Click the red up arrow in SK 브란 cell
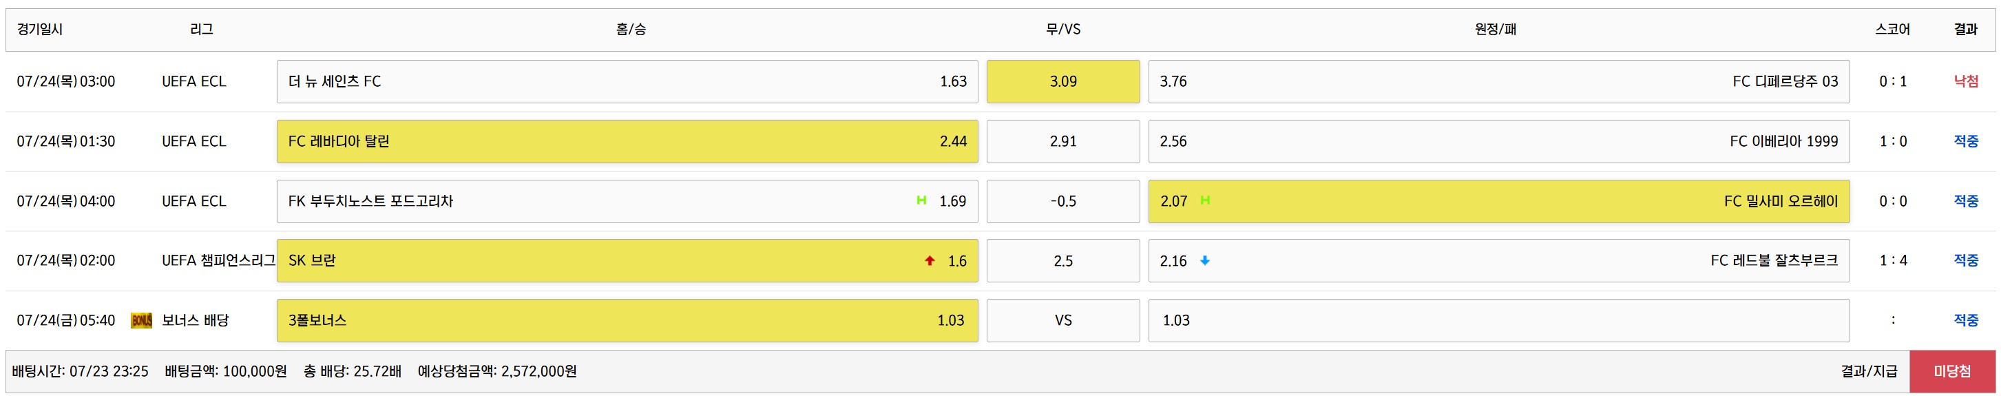 [930, 261]
